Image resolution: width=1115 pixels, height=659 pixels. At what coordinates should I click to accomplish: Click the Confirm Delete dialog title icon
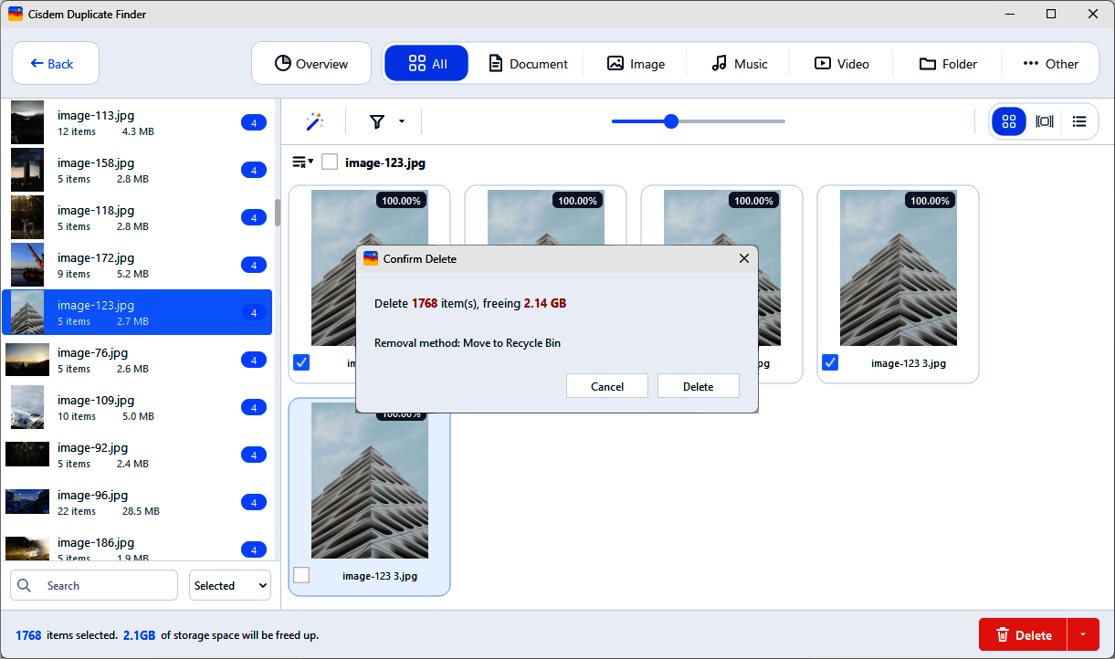pos(371,259)
